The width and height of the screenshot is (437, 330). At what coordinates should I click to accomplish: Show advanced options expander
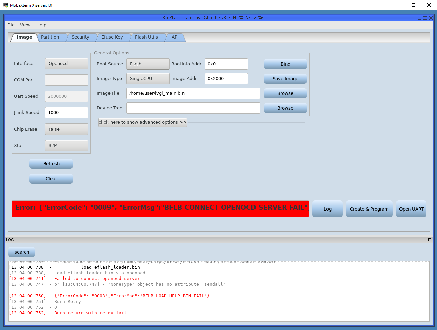[x=143, y=122]
